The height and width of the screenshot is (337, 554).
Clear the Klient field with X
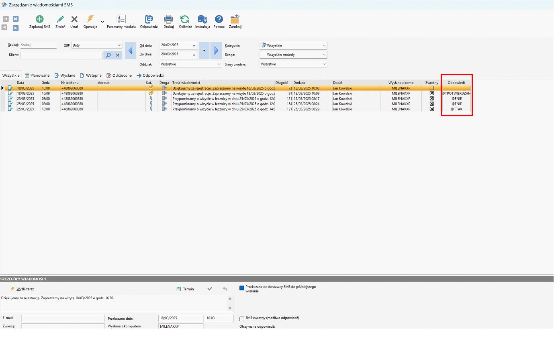118,55
